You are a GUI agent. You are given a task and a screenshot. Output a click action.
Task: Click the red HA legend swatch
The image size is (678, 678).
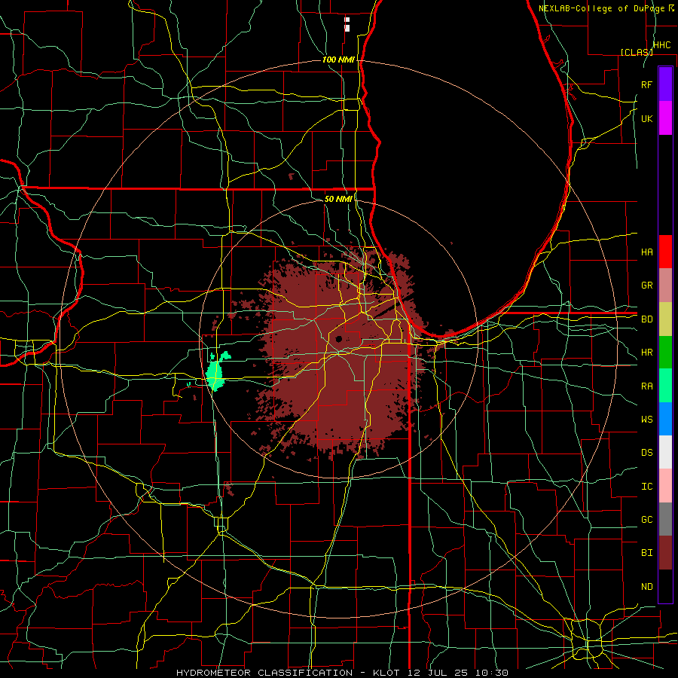pyautogui.click(x=665, y=252)
